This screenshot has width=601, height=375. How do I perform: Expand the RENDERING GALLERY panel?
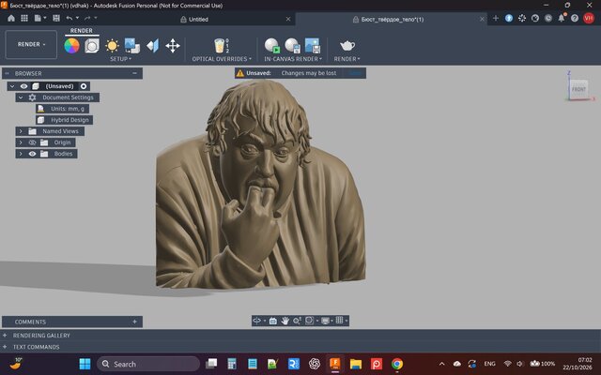pos(5,336)
